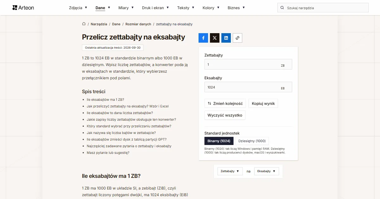The image size is (380, 199).
Task: Click the Zmień kolejność button
Action: click(x=225, y=103)
